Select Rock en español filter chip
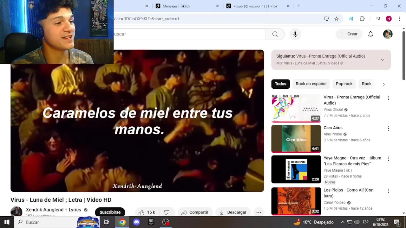The height and width of the screenshot is (228, 406). click(311, 84)
